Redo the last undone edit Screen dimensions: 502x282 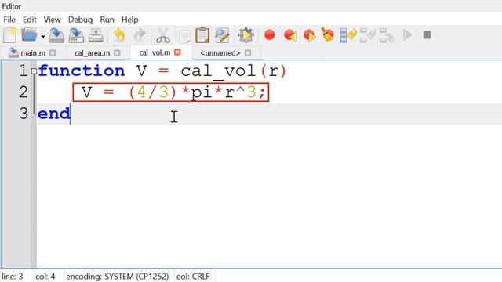[x=140, y=34]
